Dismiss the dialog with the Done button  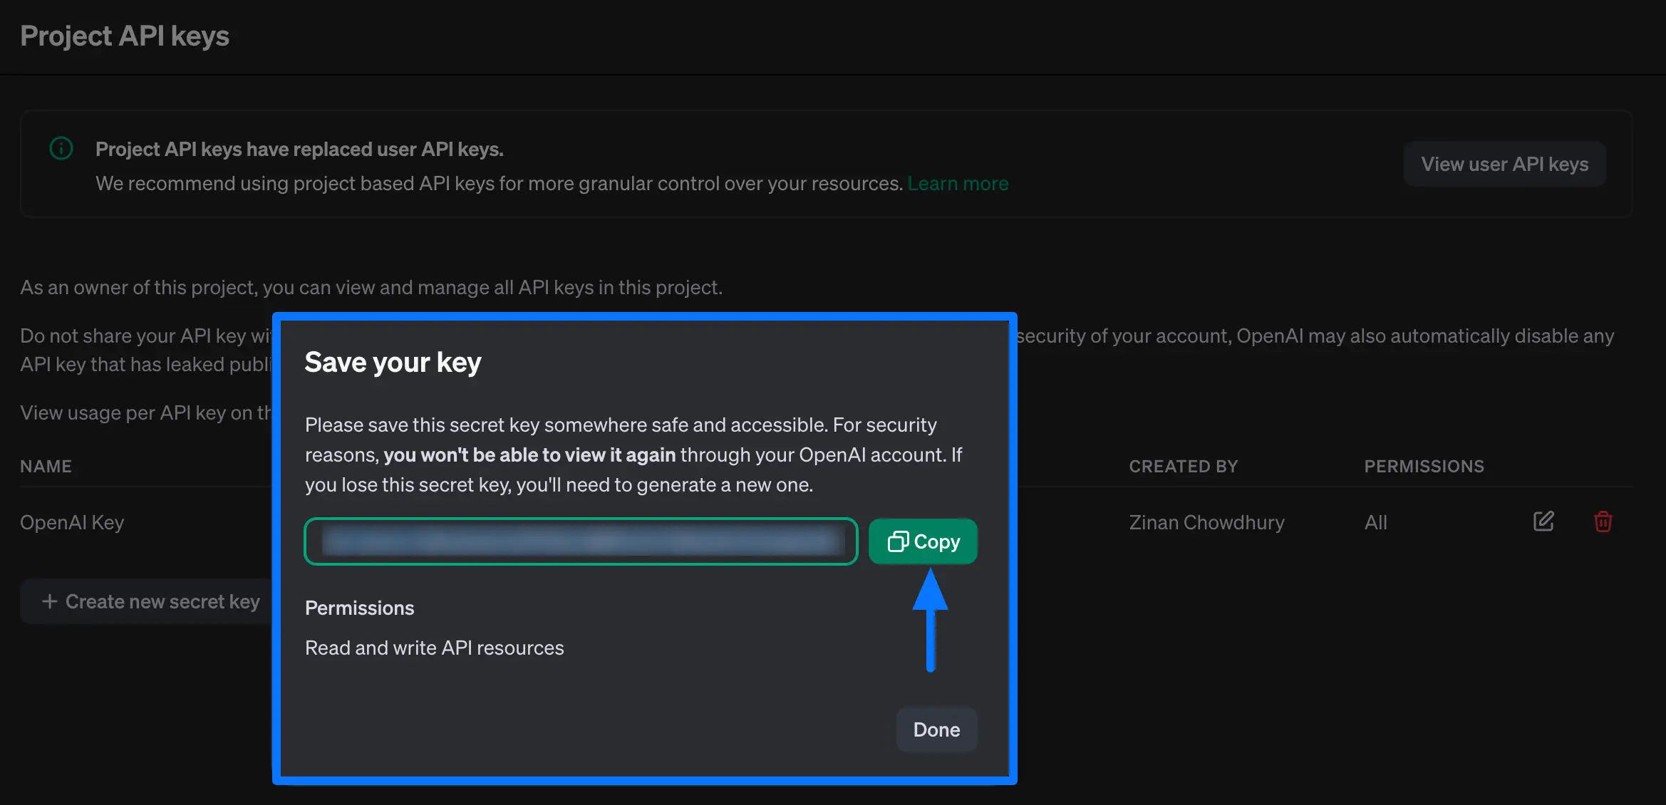pos(936,729)
